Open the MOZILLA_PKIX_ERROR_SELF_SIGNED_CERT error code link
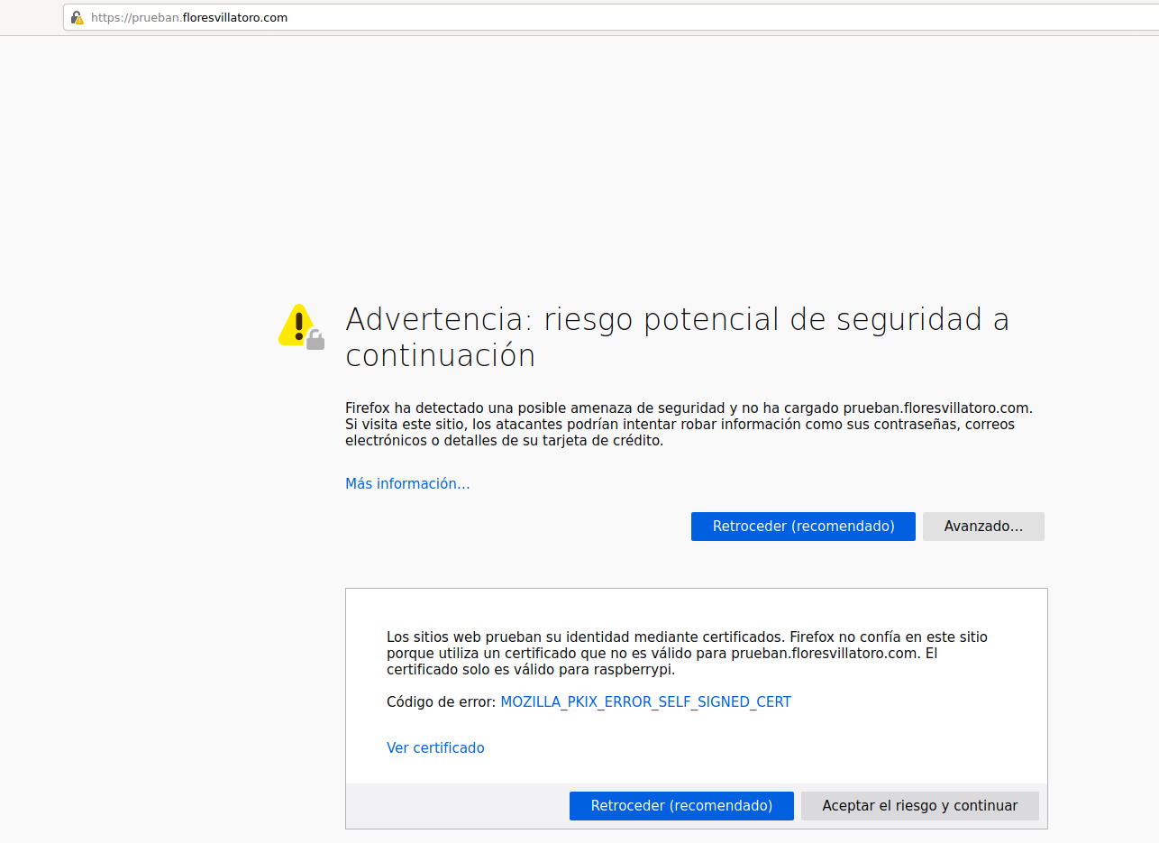 [645, 702]
